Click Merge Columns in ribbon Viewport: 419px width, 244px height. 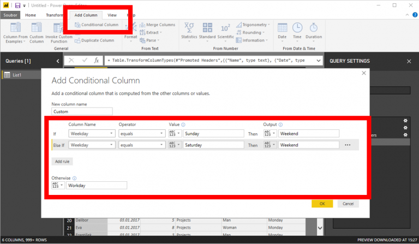click(157, 25)
